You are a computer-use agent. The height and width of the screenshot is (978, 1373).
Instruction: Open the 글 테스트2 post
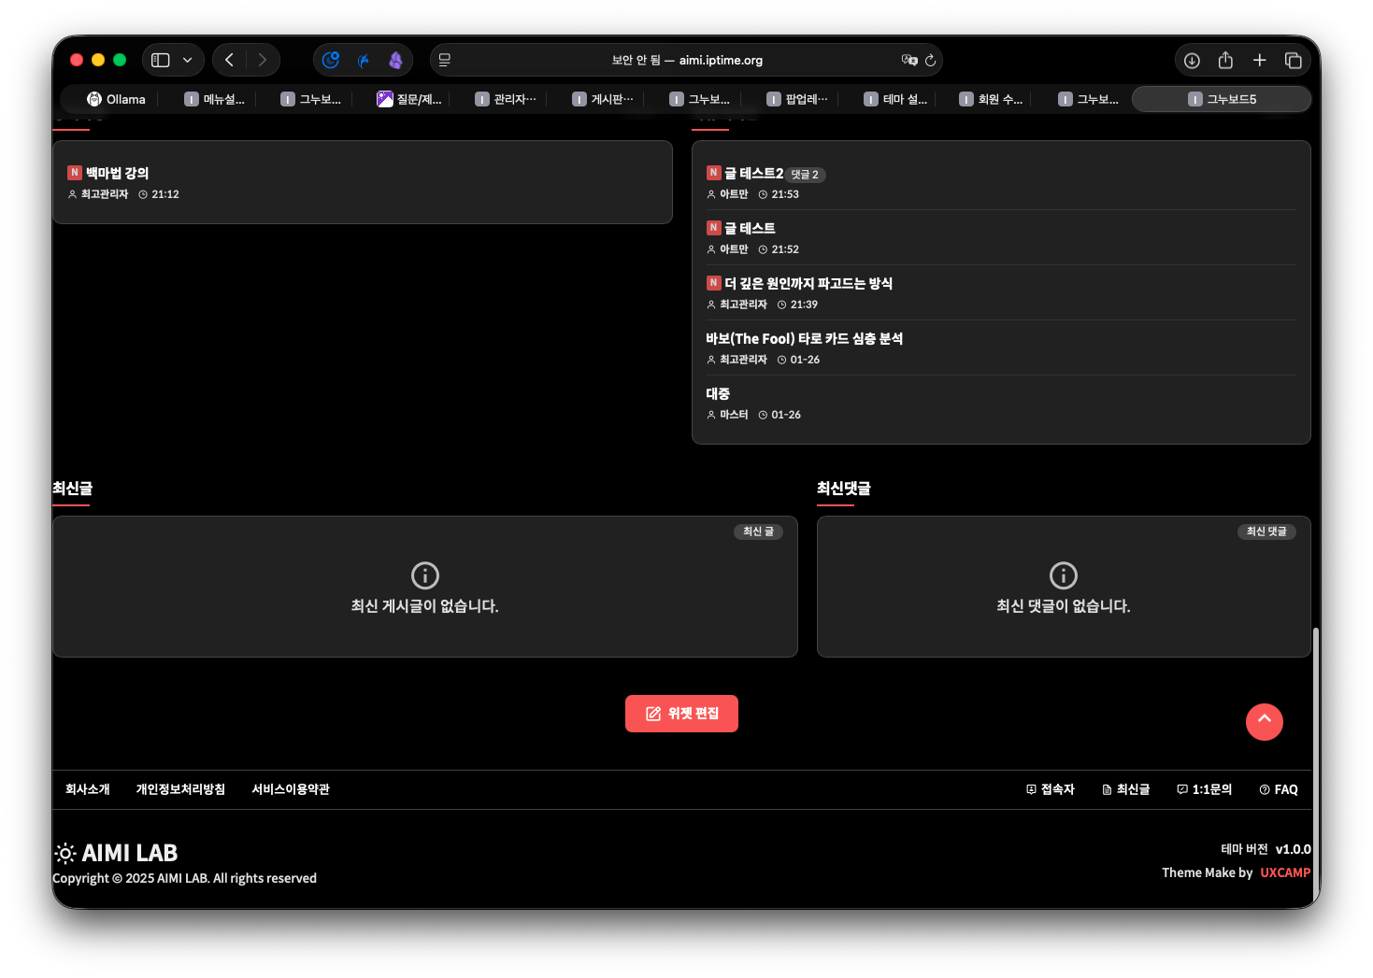tap(753, 174)
